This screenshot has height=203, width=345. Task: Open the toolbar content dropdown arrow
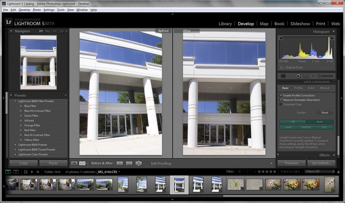[x=271, y=163]
